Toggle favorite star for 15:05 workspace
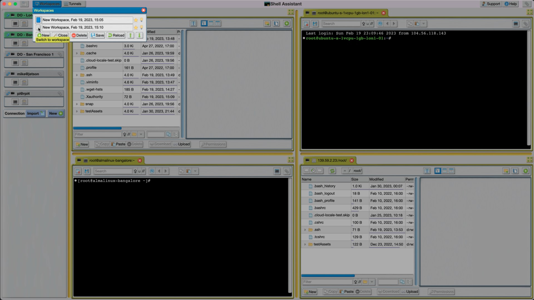This screenshot has width=534, height=300. (x=136, y=20)
